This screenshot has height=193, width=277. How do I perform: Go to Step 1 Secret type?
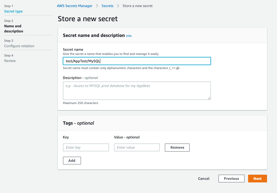(x=13, y=11)
